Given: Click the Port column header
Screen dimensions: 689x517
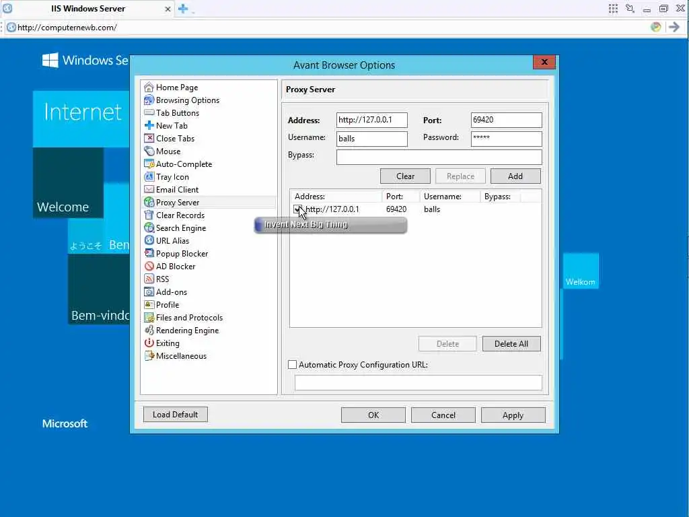Looking at the screenshot, I should click(x=401, y=197).
